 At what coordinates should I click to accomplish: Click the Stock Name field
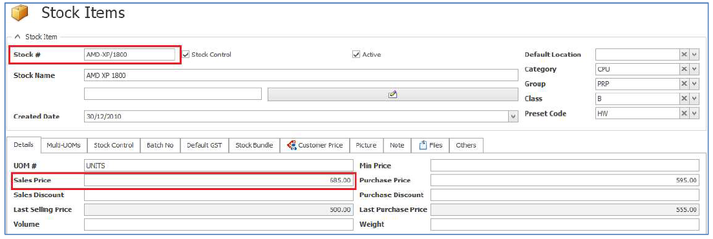click(x=301, y=75)
